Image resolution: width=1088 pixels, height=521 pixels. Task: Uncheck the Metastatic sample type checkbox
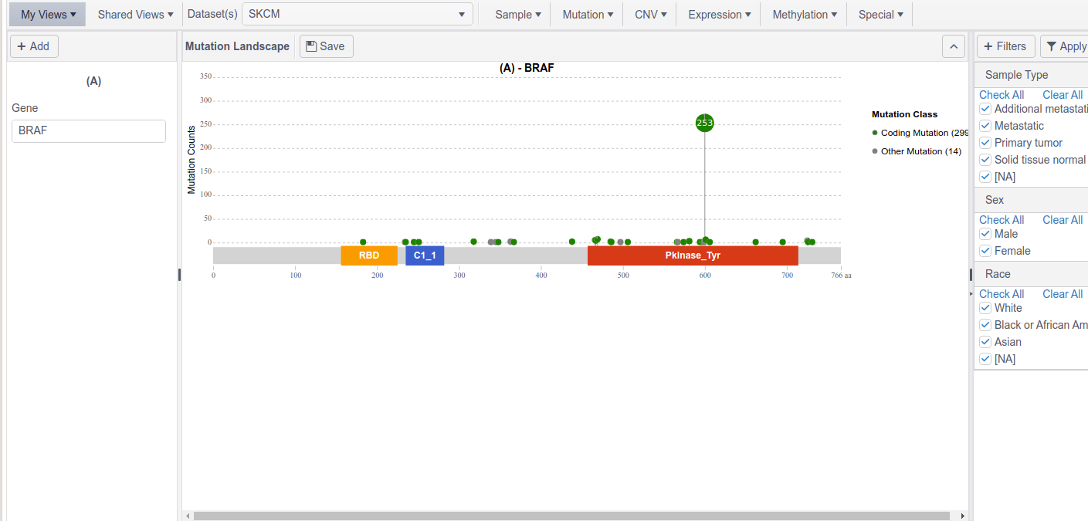click(985, 126)
